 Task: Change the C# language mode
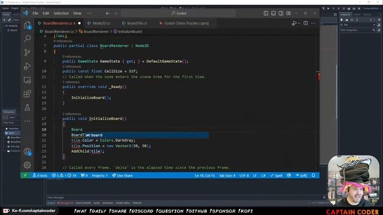(263, 175)
